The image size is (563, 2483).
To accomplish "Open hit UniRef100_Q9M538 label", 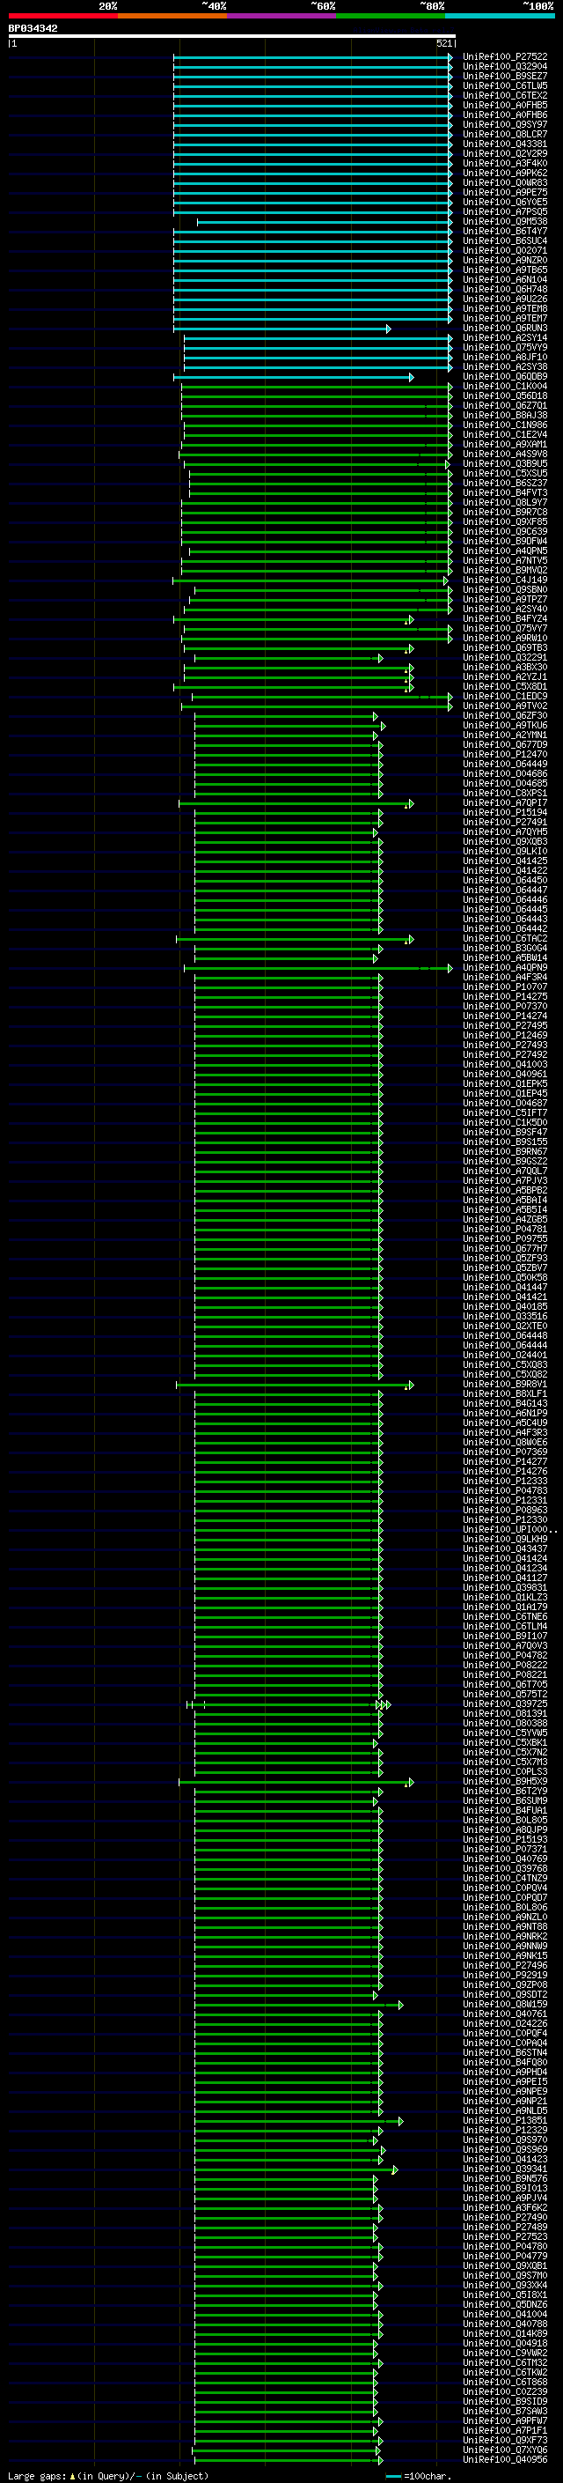I will pyautogui.click(x=504, y=222).
